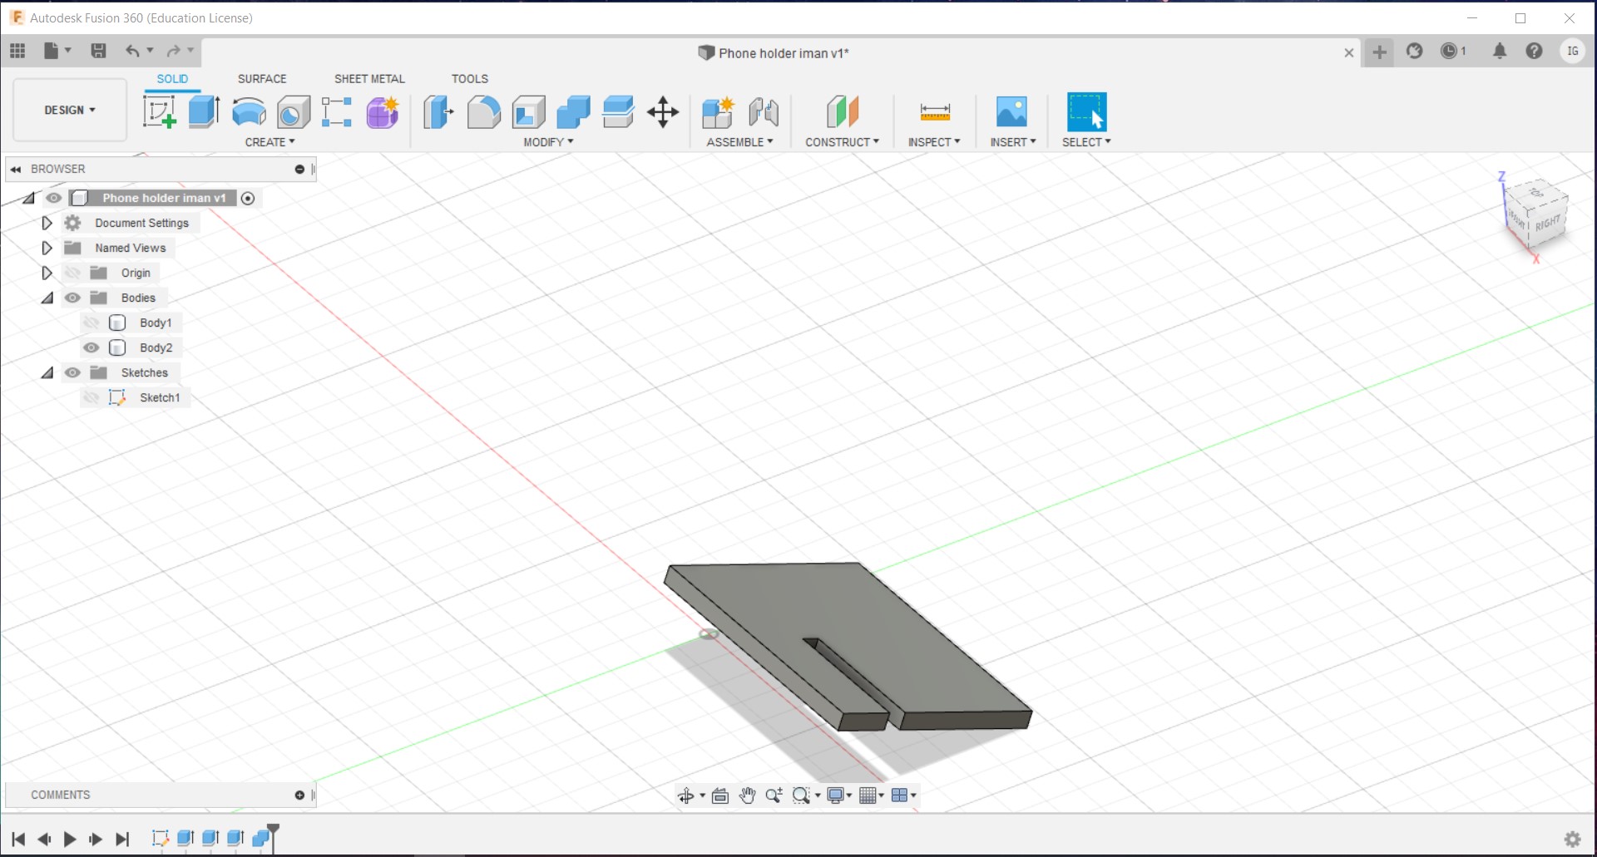The image size is (1597, 857).
Task: Click the Zoom tool in navigation bar
Action: (774, 795)
